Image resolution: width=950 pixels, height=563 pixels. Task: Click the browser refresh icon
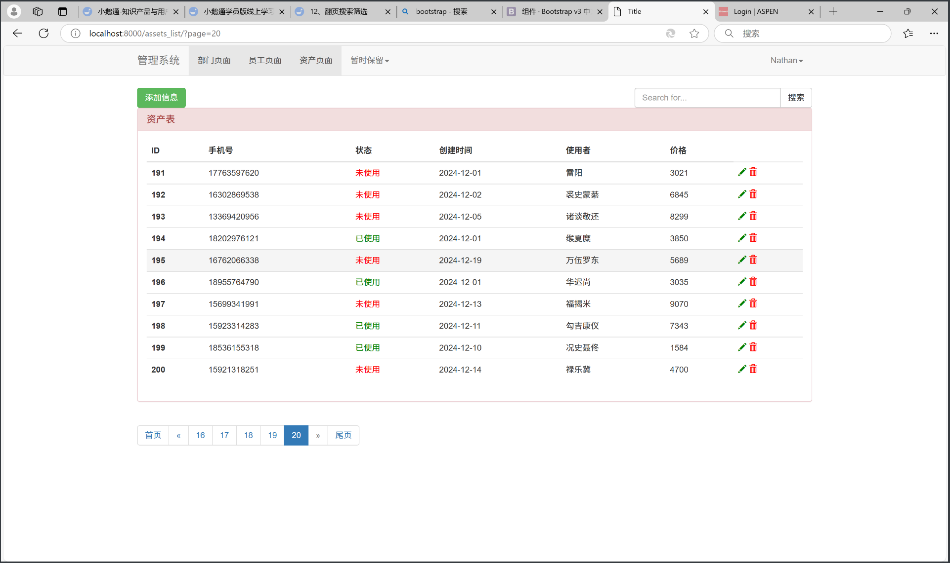(43, 34)
